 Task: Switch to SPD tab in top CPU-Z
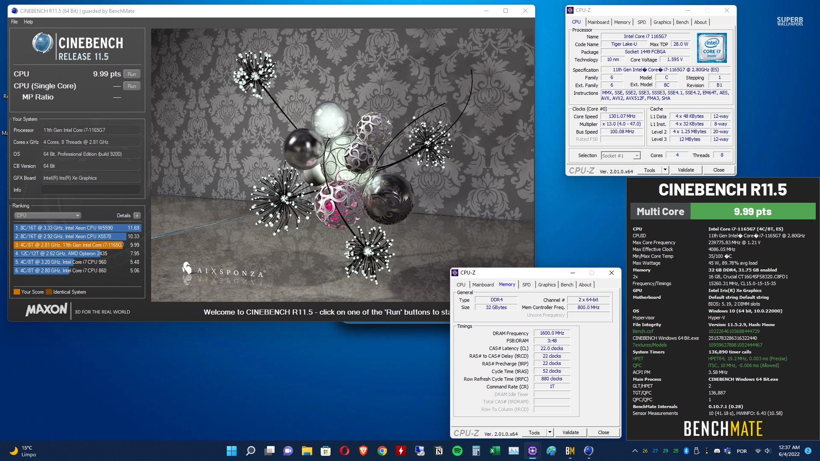point(641,22)
